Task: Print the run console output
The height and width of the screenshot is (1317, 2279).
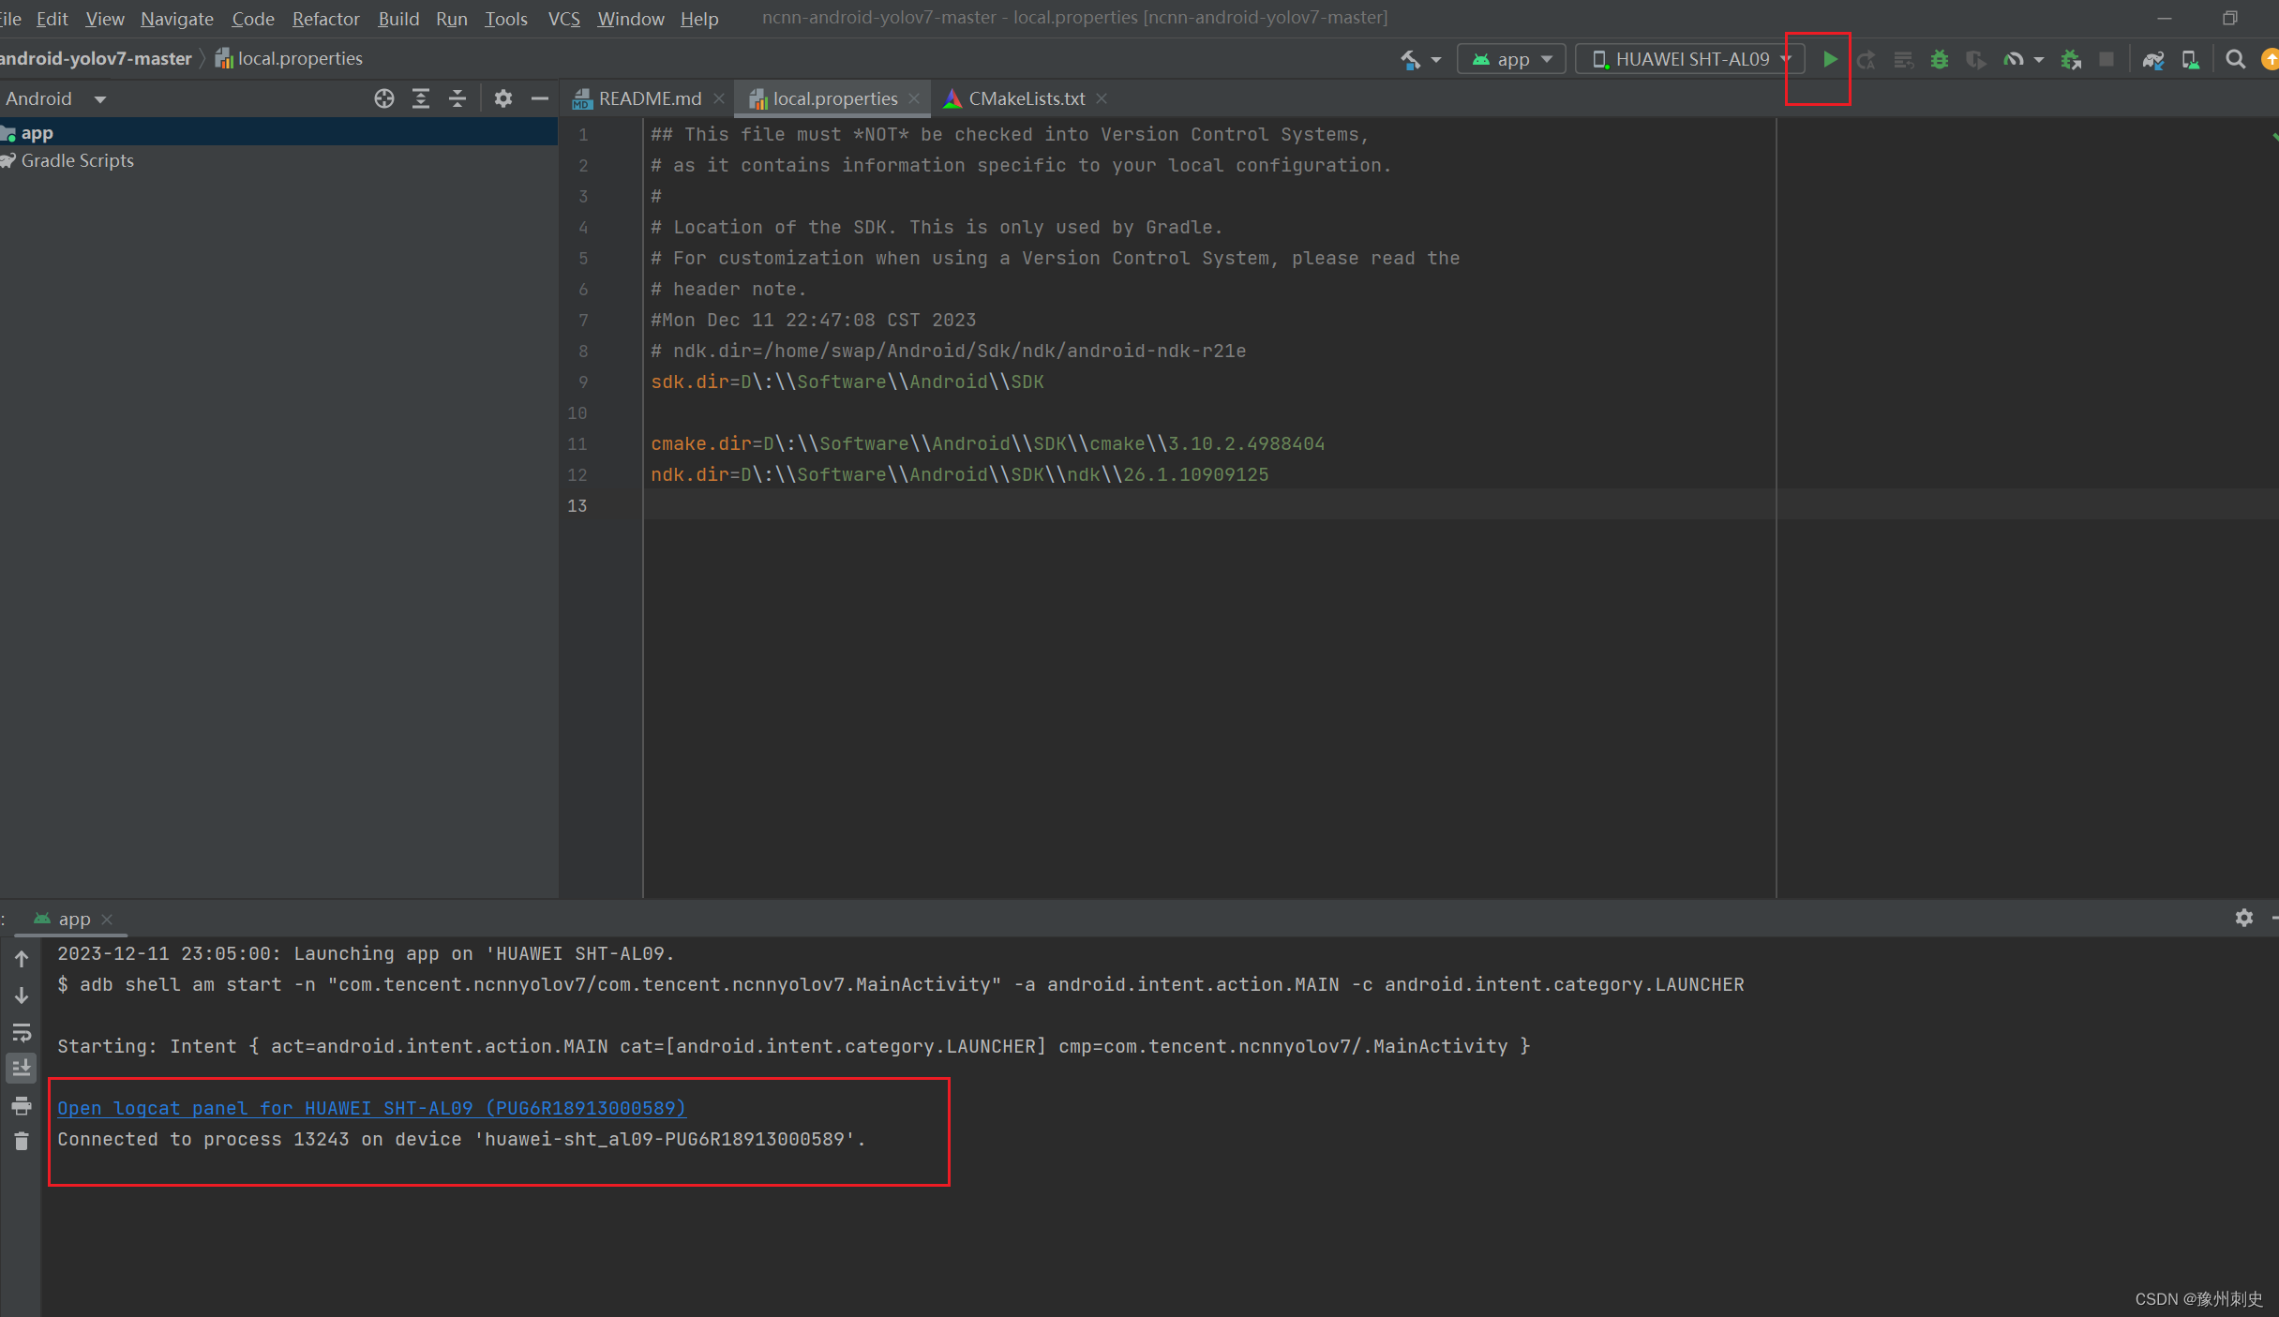Action: [x=21, y=1105]
